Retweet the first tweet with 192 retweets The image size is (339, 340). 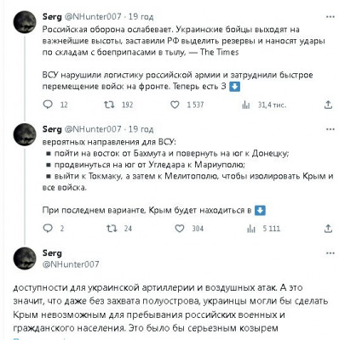coord(109,105)
